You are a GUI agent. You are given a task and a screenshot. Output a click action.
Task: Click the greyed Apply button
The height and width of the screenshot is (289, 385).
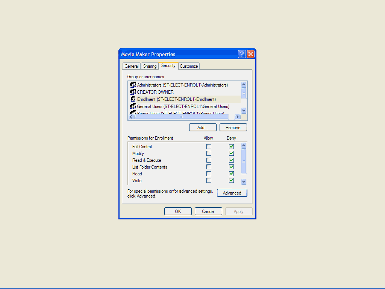pos(239,211)
